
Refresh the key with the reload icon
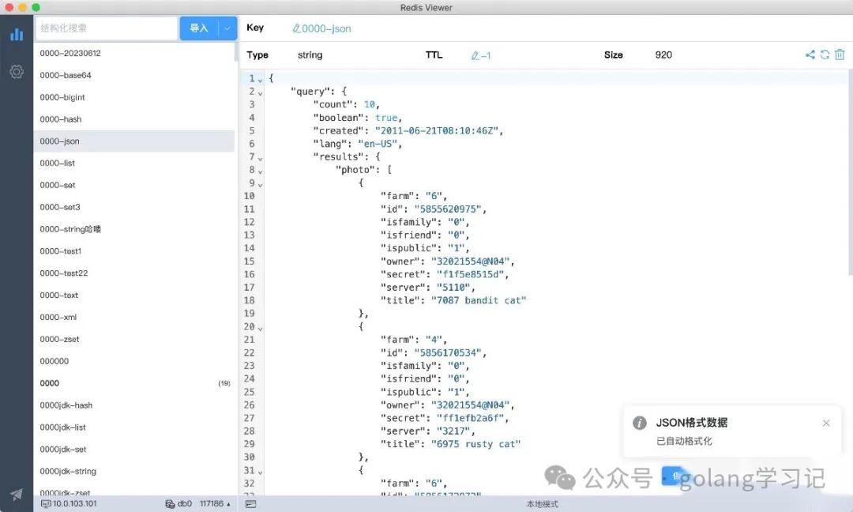click(825, 55)
